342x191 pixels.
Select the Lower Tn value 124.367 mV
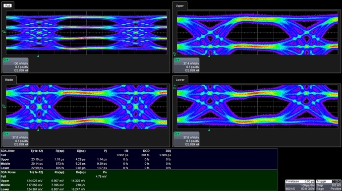click(x=35, y=190)
